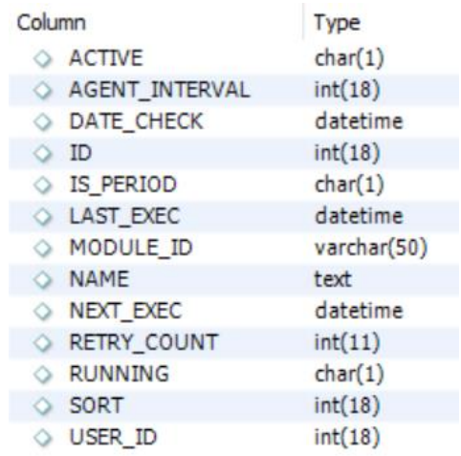
Task: Click the varchar(50) type of MODULE_ID
Action: point(371,248)
